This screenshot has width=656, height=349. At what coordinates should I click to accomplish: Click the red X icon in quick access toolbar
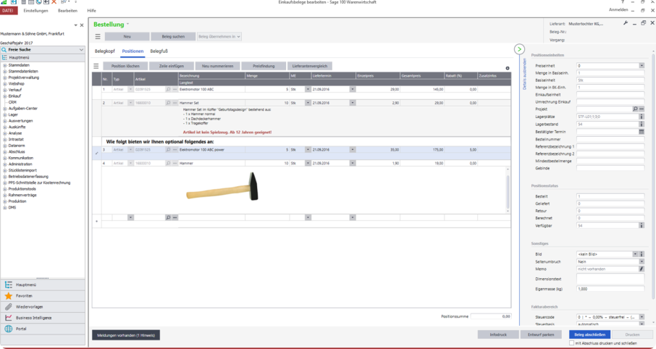[x=54, y=2]
